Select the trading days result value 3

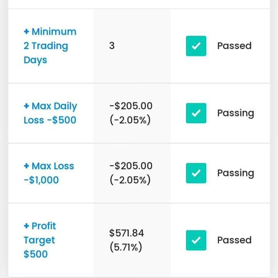tap(112, 46)
